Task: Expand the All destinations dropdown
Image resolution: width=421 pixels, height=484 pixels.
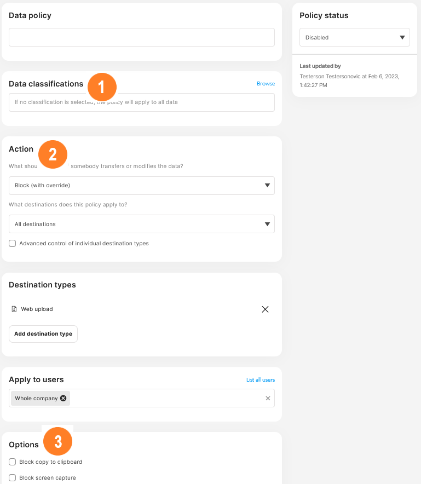Action: 142,224
